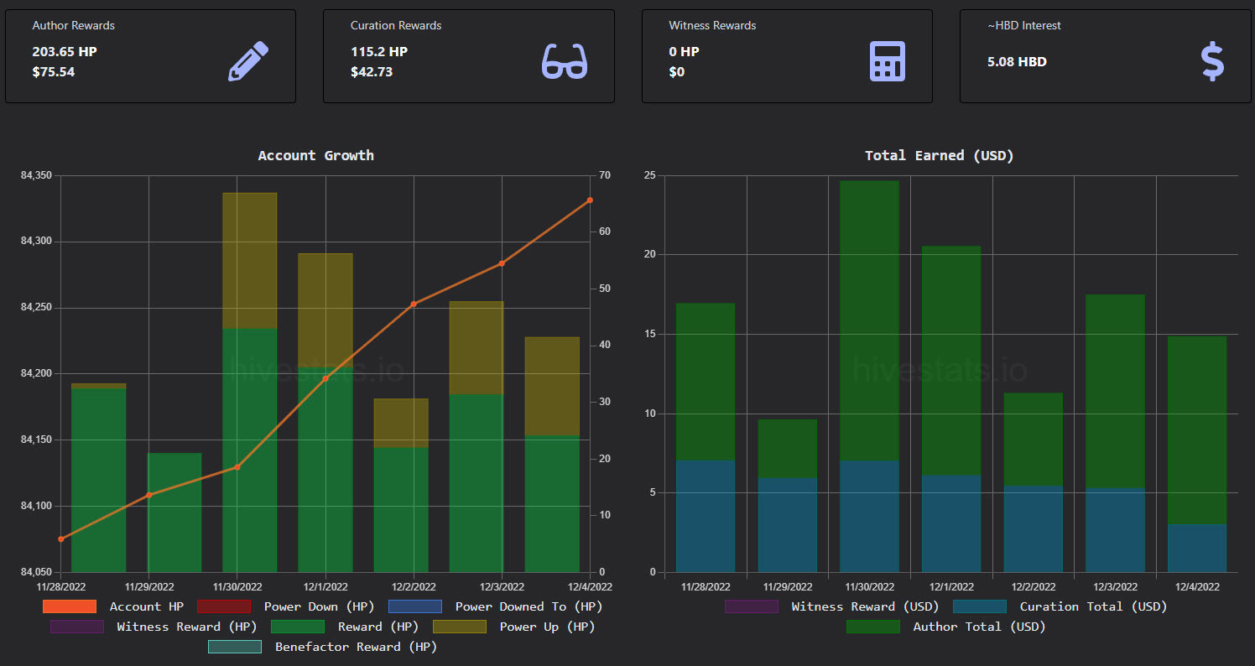Click the $75.54 author reward amount
The width and height of the screenshot is (1255, 666).
pyautogui.click(x=54, y=72)
